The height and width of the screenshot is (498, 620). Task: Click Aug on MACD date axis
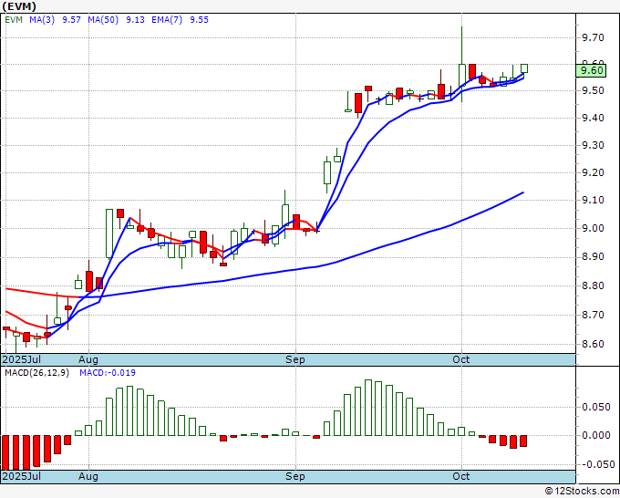pyautogui.click(x=88, y=476)
